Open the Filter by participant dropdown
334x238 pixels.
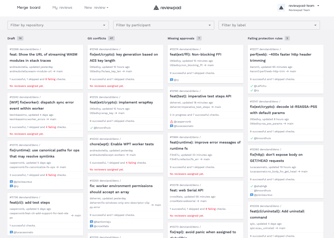coord(163,25)
